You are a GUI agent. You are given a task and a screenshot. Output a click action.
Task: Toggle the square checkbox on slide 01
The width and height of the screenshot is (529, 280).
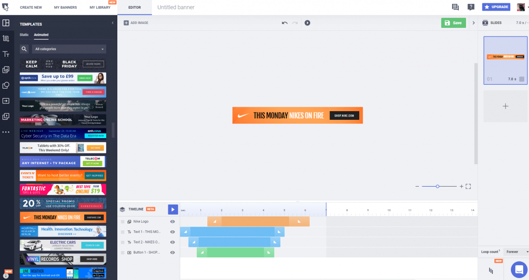(x=522, y=79)
